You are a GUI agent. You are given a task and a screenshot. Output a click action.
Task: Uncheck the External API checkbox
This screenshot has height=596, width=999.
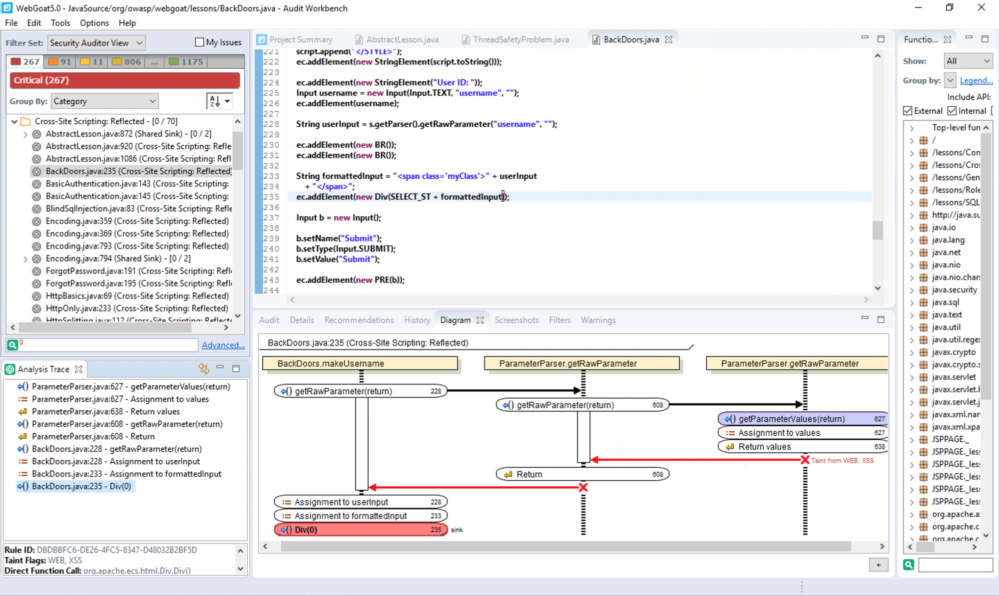tap(908, 111)
